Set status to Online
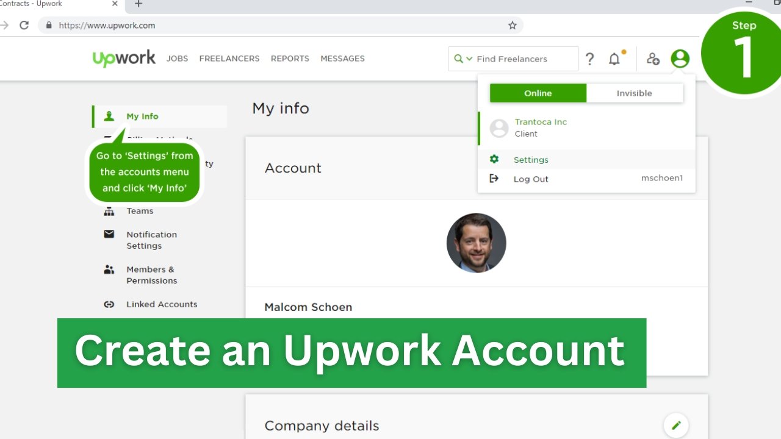Screen dimensions: 781x439 click(x=538, y=93)
